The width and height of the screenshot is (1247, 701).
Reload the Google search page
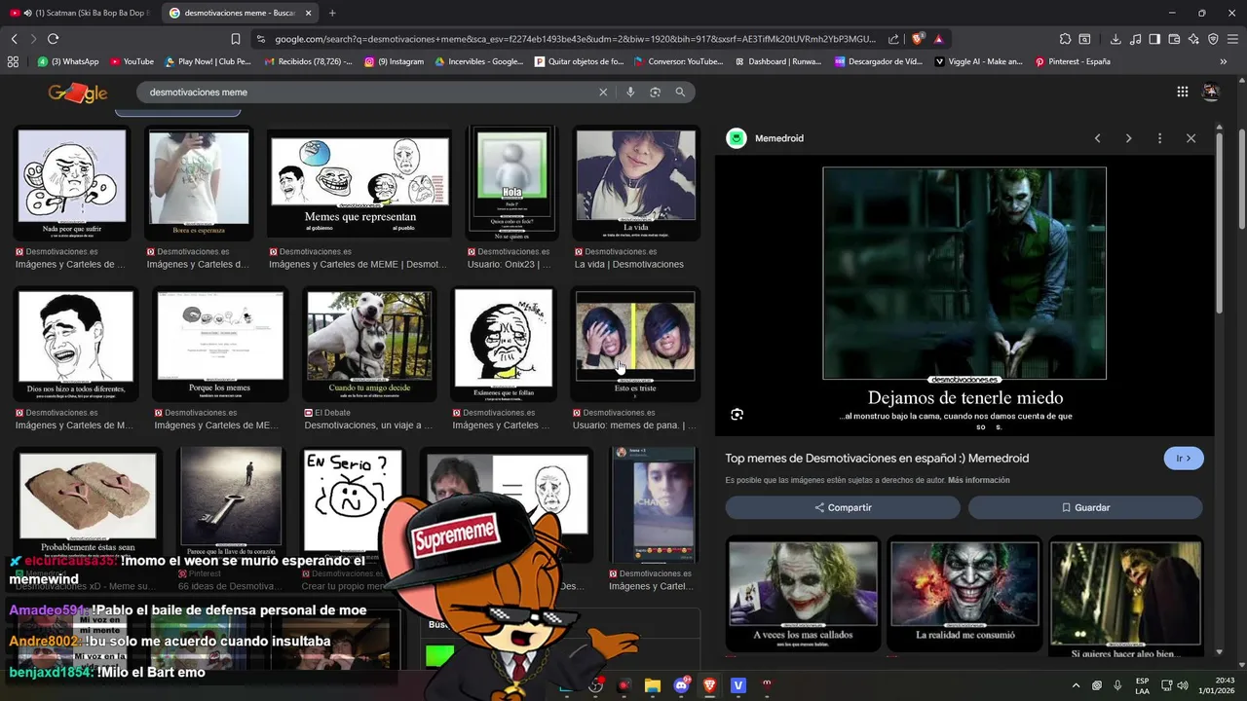click(53, 39)
